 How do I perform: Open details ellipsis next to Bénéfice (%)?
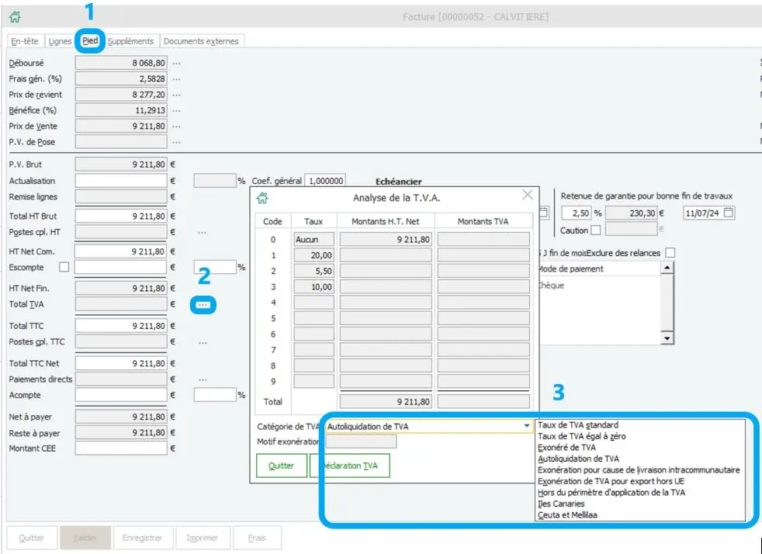[x=176, y=110]
